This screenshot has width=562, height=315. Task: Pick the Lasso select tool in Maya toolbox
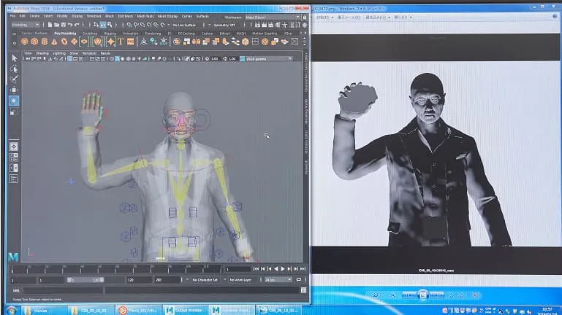click(14, 69)
